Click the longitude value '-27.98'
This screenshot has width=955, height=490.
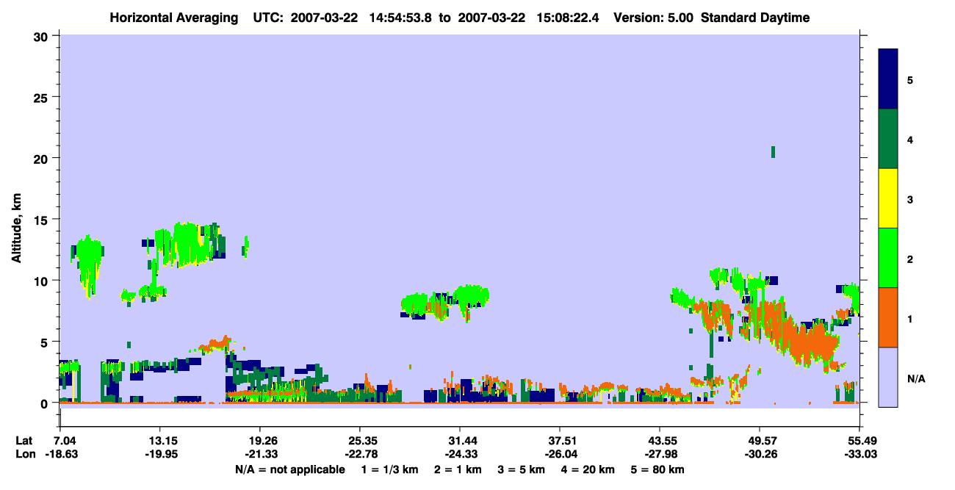[660, 454]
